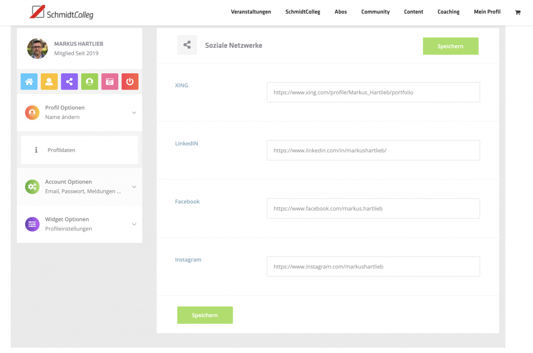
Task: Click the bottom Speichern button
Action: [x=205, y=315]
